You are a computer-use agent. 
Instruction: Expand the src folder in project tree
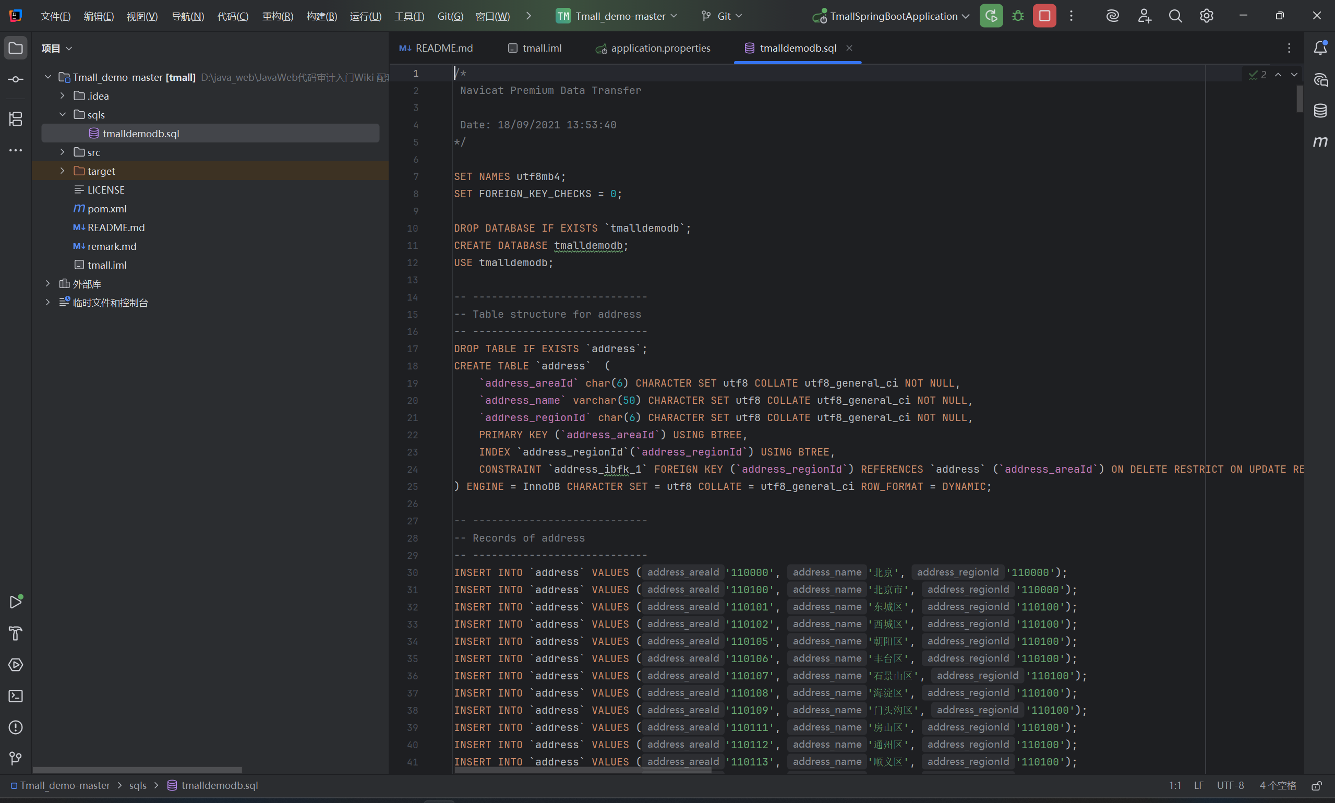pos(62,152)
